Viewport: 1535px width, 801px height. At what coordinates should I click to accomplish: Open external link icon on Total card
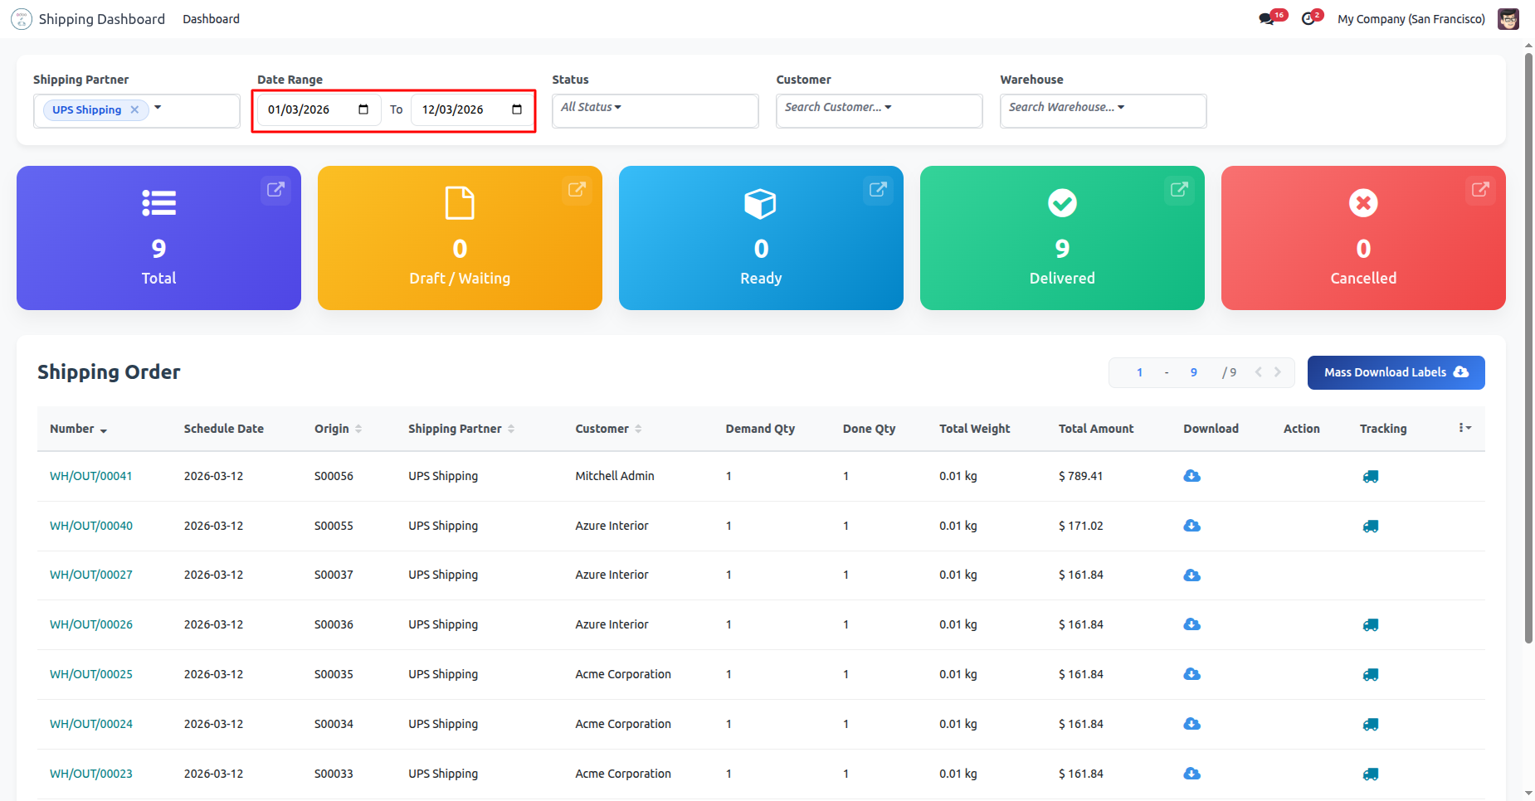click(x=275, y=190)
